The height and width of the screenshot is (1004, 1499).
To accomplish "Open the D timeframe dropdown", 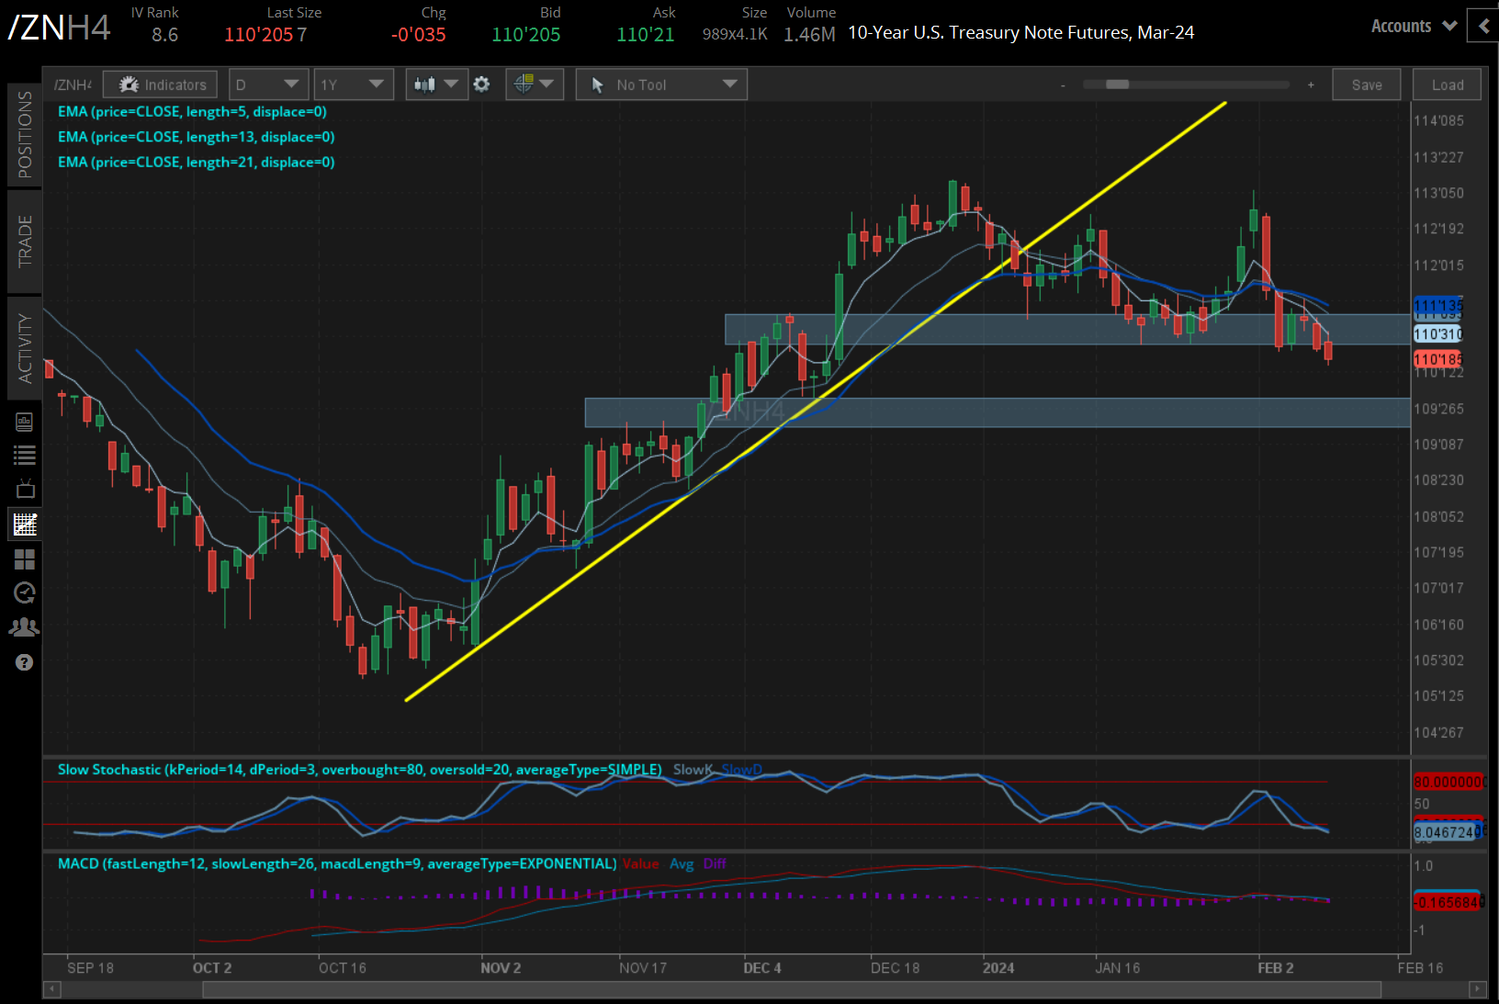I will 267,84.
